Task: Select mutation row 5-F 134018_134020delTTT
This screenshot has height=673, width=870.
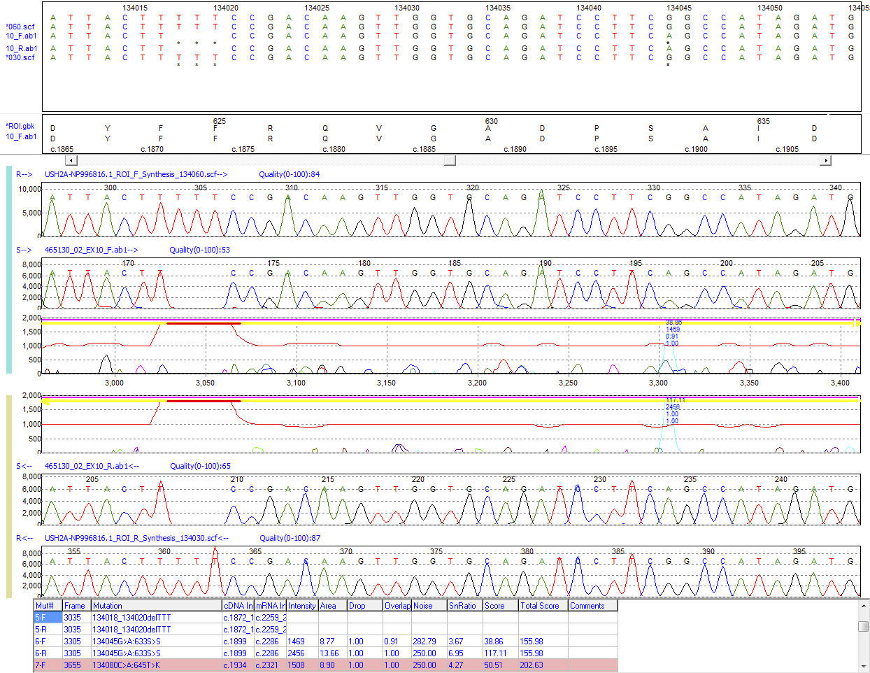Action: click(140, 618)
